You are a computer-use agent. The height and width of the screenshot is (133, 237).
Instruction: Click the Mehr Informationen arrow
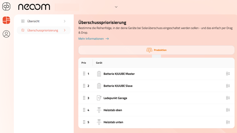pos(107,39)
